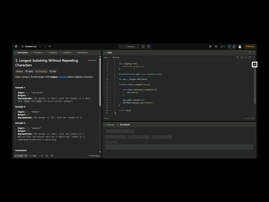Image resolution: width=269 pixels, height=202 pixels.
Task: Click the Solved status indicator
Action: point(92,60)
